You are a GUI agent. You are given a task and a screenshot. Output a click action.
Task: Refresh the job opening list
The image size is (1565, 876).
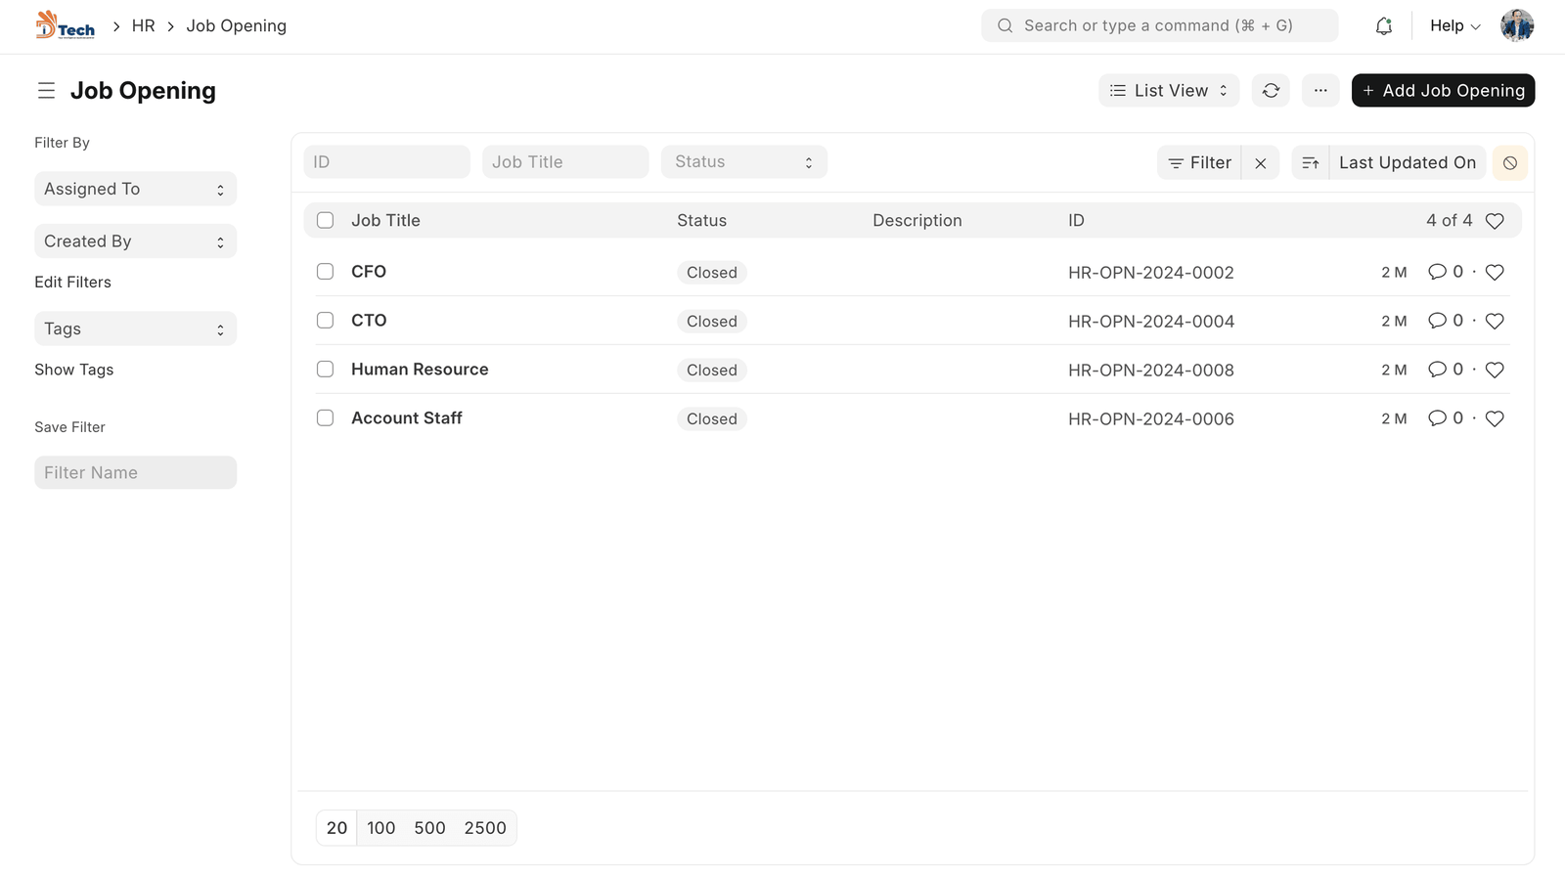click(x=1271, y=91)
